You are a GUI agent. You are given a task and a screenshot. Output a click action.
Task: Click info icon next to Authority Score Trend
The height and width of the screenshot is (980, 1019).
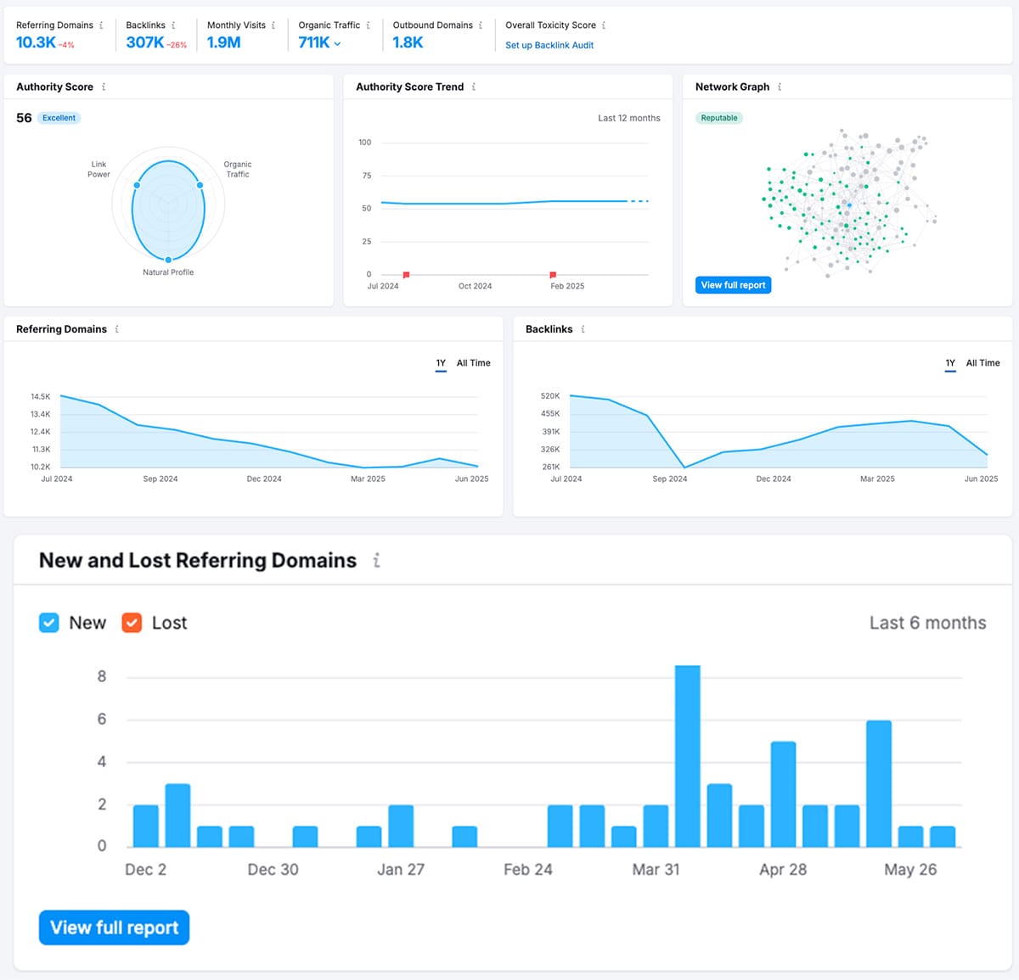(474, 87)
